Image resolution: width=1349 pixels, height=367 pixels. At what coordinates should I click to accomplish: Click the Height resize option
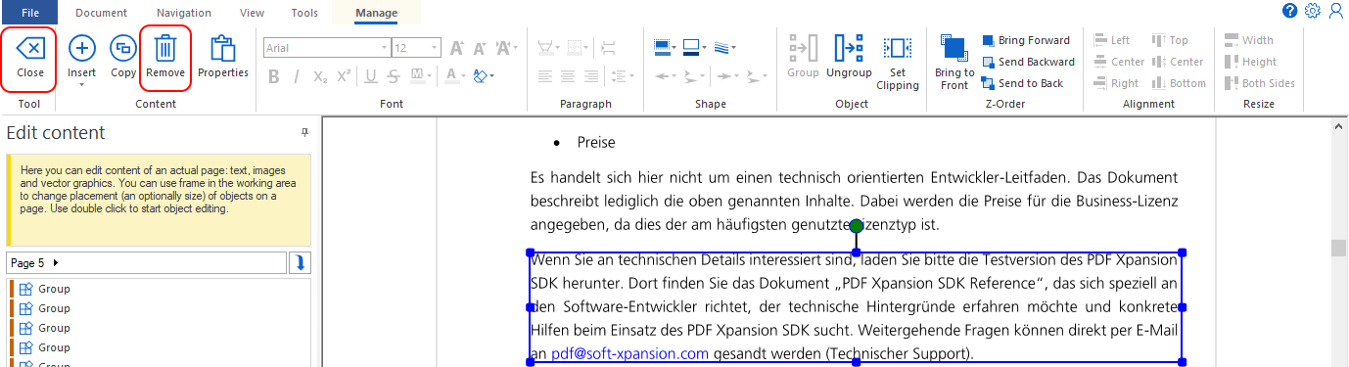pyautogui.click(x=1251, y=62)
